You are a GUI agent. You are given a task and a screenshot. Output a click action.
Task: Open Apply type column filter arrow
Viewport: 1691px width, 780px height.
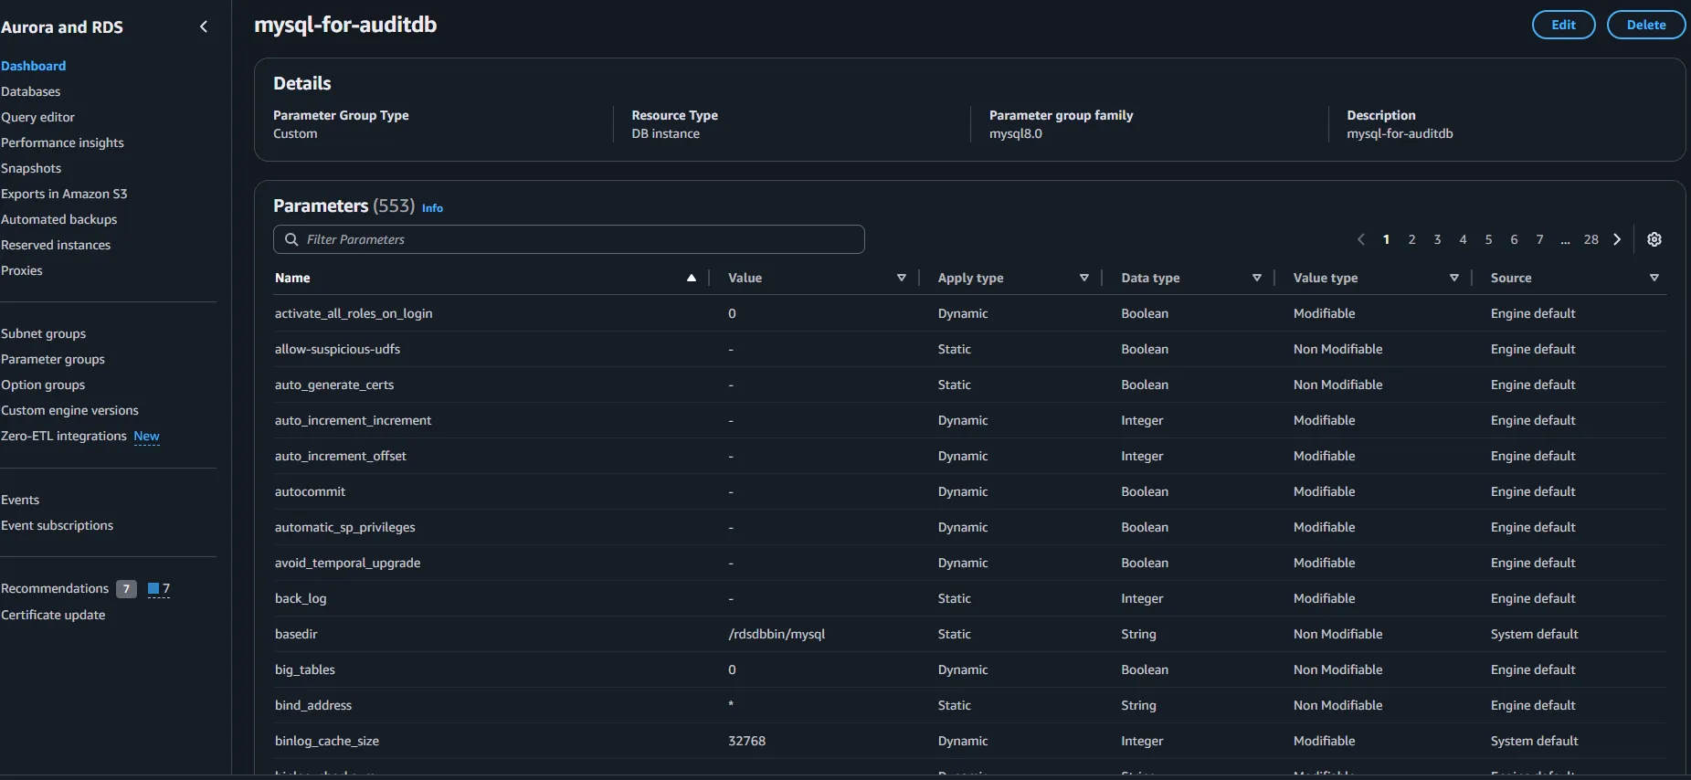(1083, 278)
